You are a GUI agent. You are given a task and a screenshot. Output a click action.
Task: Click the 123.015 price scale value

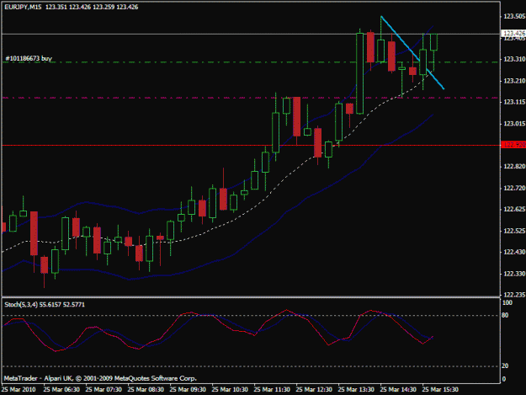[x=514, y=124]
